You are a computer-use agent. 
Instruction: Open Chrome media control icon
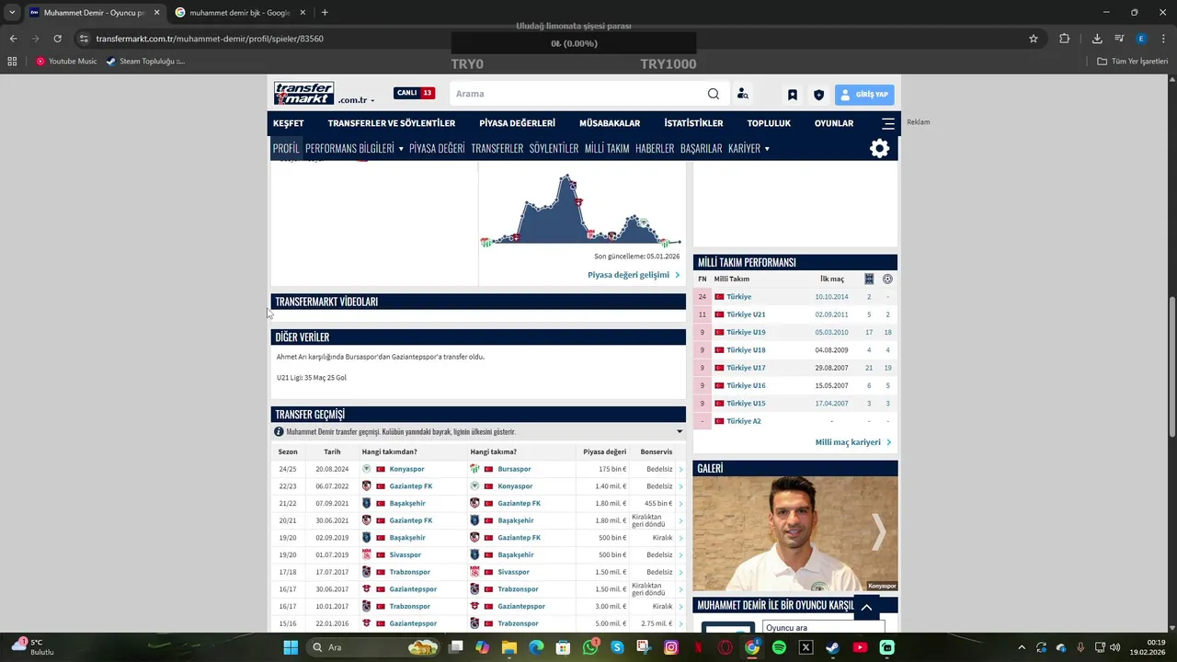1119,39
